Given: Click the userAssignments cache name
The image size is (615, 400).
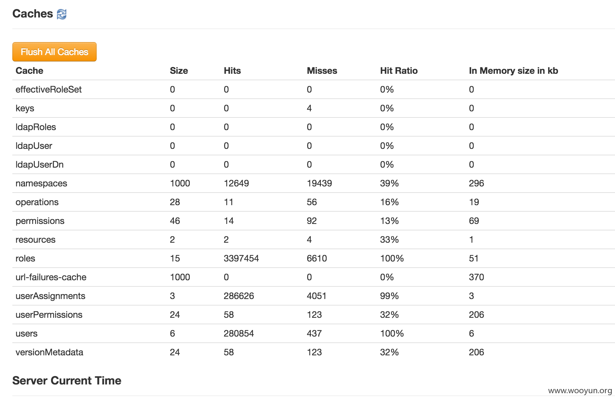Looking at the screenshot, I should tap(50, 296).
